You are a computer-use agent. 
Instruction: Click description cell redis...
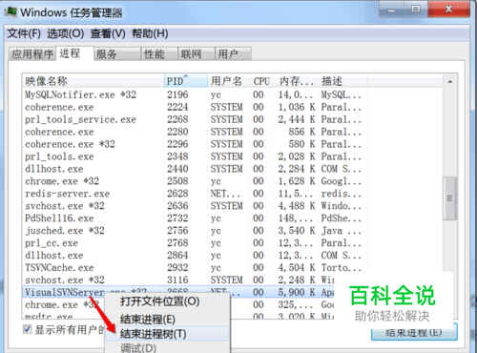pyautogui.click(x=341, y=194)
